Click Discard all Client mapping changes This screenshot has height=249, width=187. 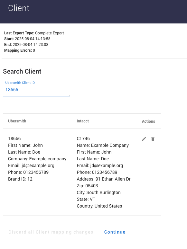click(x=51, y=232)
